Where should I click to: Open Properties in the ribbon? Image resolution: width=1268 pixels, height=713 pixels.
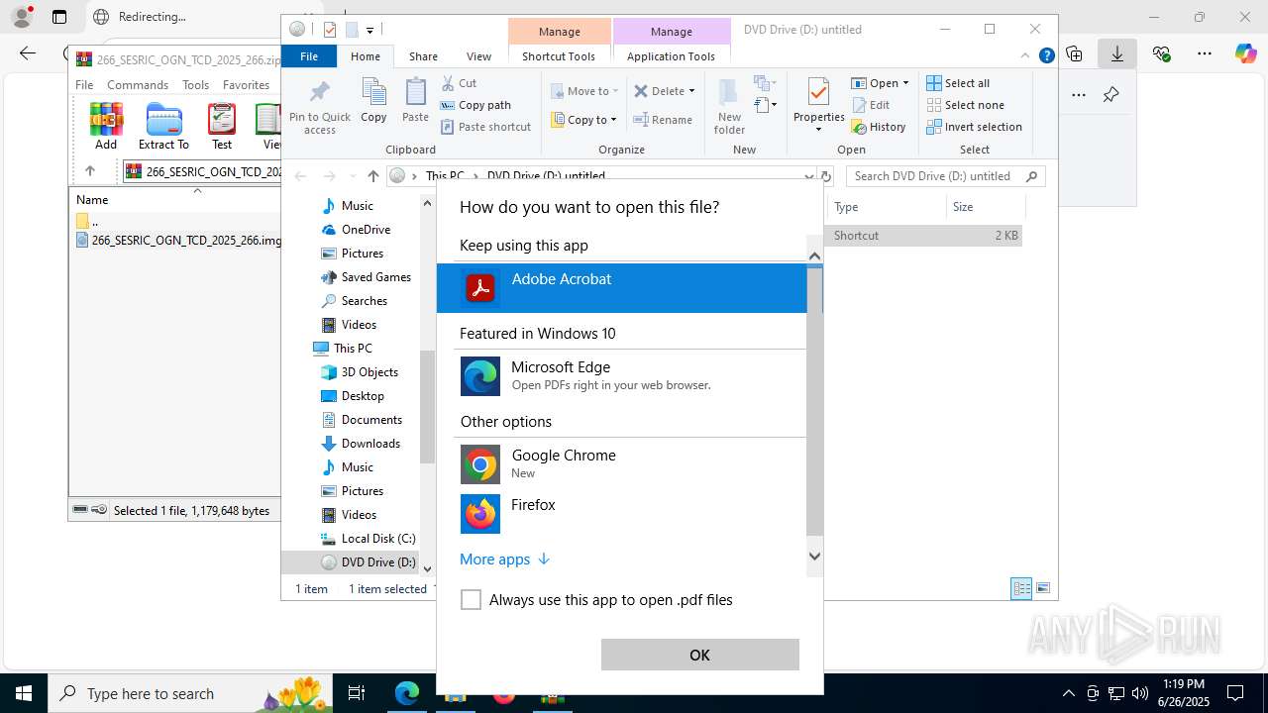click(x=818, y=105)
